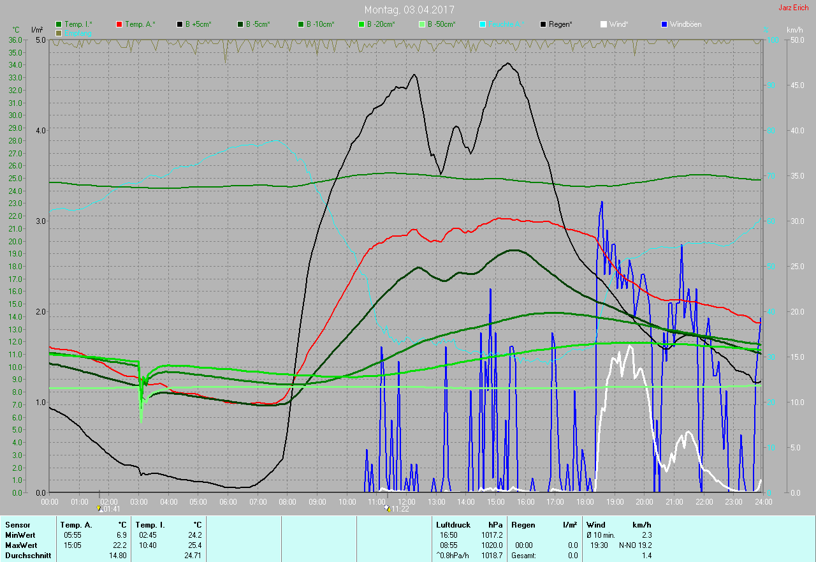Image resolution: width=816 pixels, height=562 pixels.
Task: Click the red Temp. A. legend swatch
Action: pyautogui.click(x=120, y=24)
